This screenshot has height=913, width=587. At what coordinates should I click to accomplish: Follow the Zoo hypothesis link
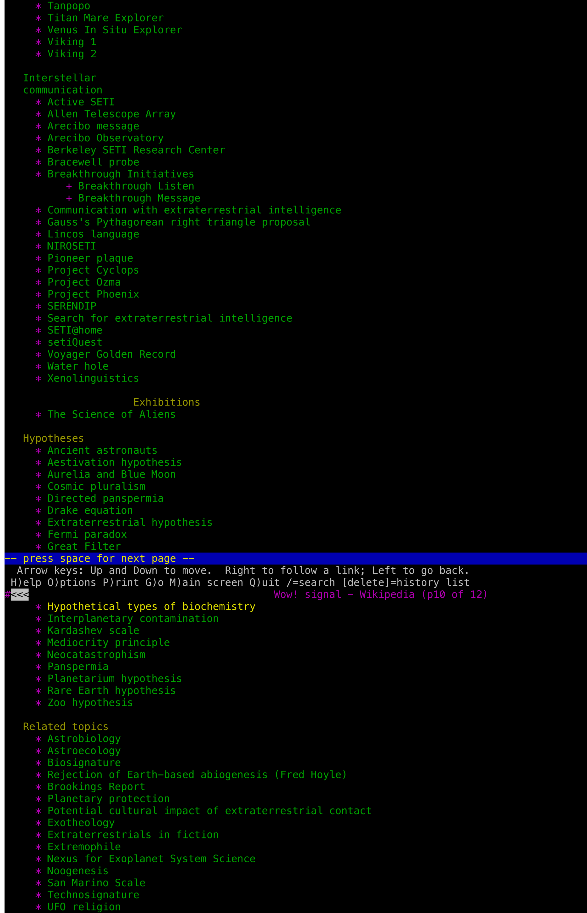click(90, 702)
